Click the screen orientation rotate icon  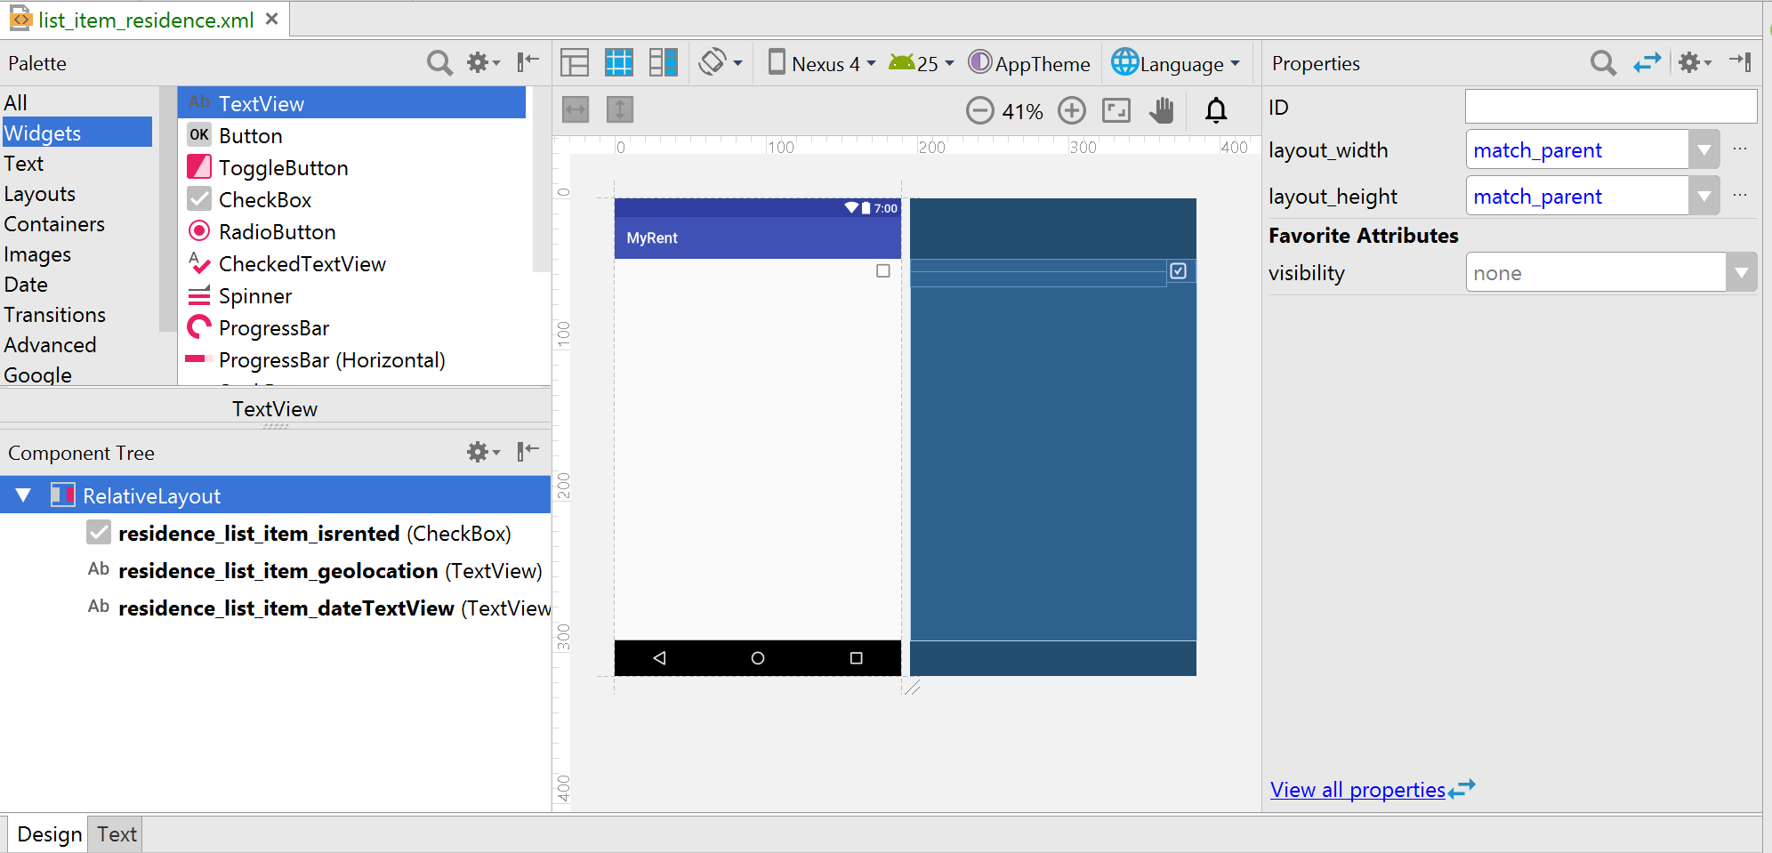click(x=713, y=63)
